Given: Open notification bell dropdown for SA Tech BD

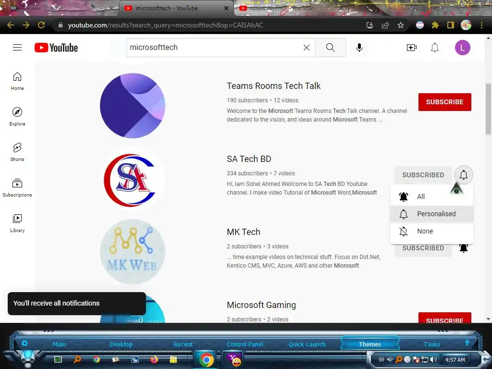Looking at the screenshot, I should tap(464, 175).
